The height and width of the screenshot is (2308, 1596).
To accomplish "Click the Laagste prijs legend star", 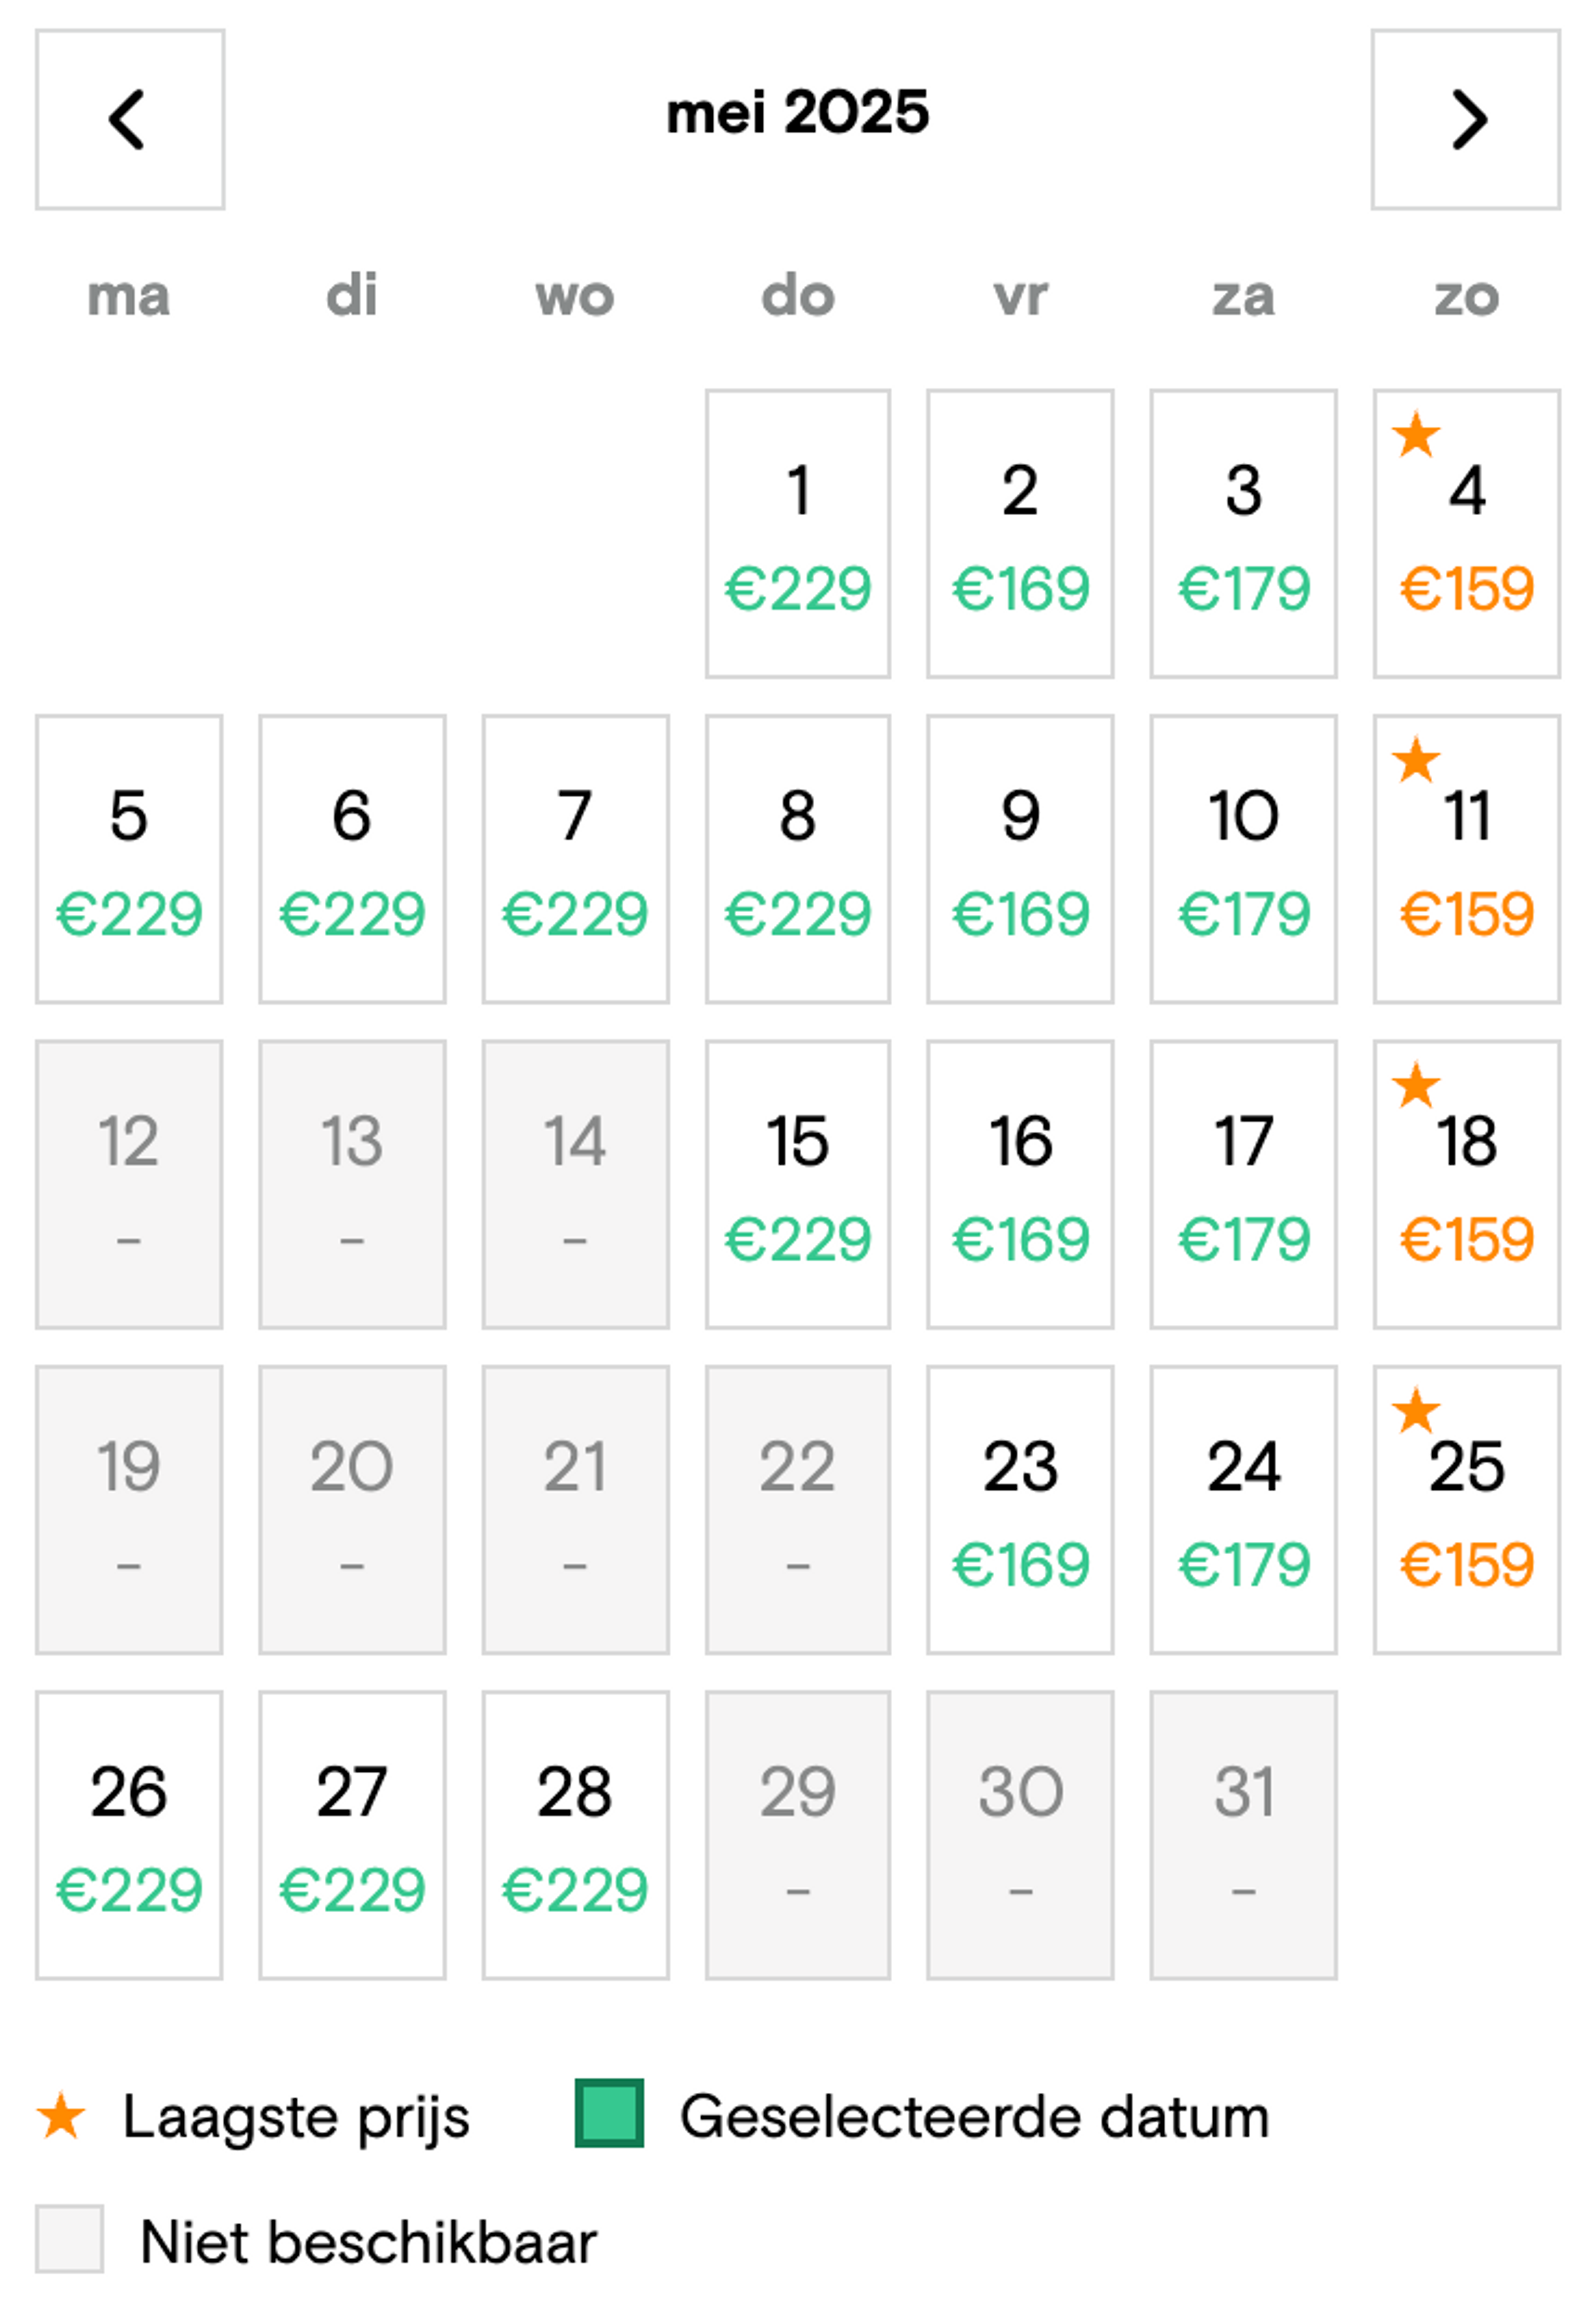I will click(x=61, y=2116).
